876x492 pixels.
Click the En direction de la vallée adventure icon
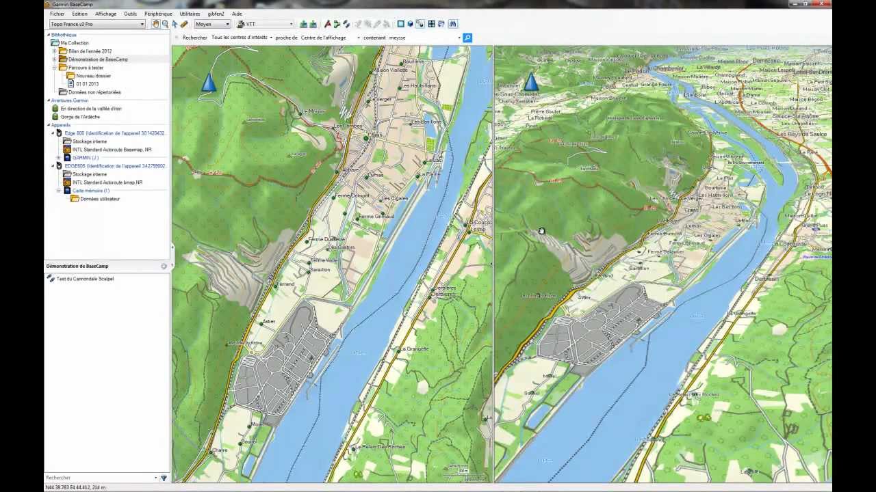55,109
